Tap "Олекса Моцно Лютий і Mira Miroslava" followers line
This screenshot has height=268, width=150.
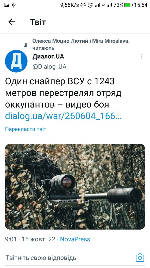81,44
